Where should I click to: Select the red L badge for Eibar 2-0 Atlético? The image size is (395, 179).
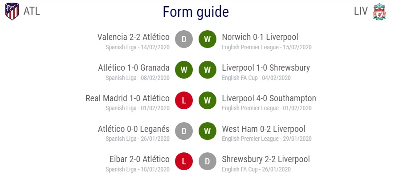[x=184, y=161]
